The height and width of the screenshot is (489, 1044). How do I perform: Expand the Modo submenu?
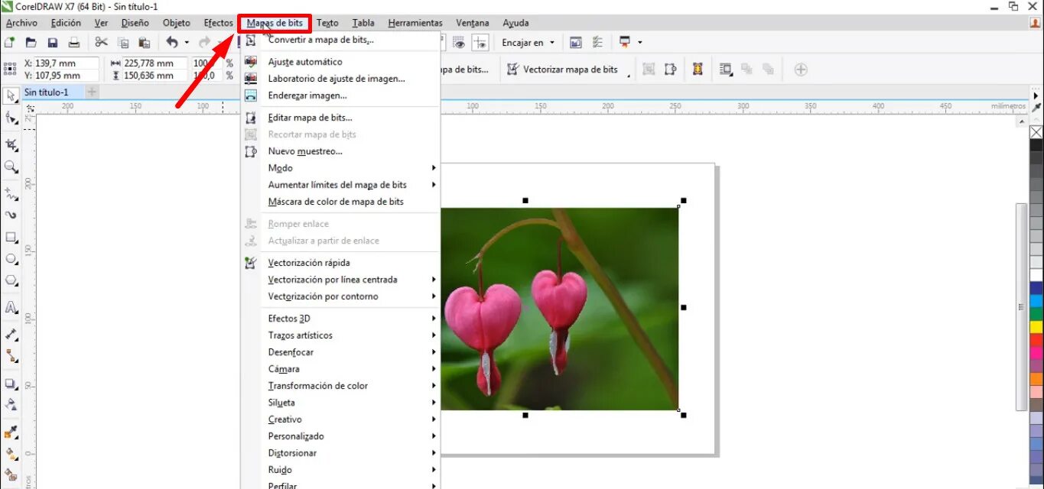tap(434, 168)
